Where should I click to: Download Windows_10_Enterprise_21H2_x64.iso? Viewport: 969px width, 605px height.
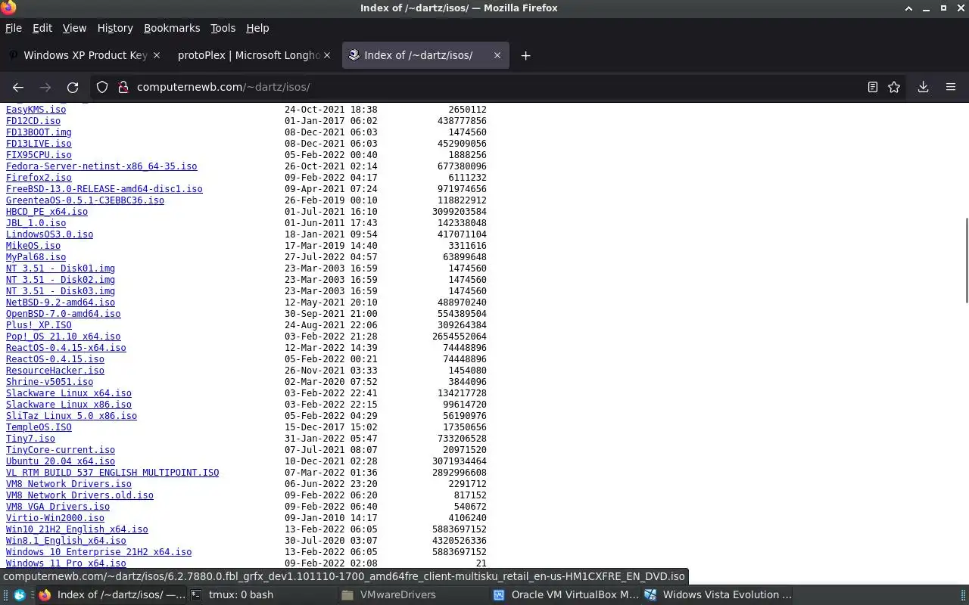98,552
